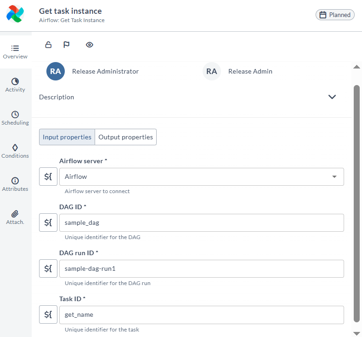
Task: Open the Activity sidebar section
Action: 15,85
